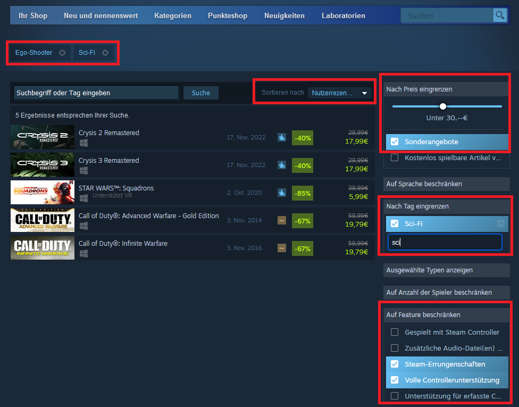Click mixed review icon for Advanced Warfare Gold Edition
Viewport: 519px width, 407px height.
point(282,220)
